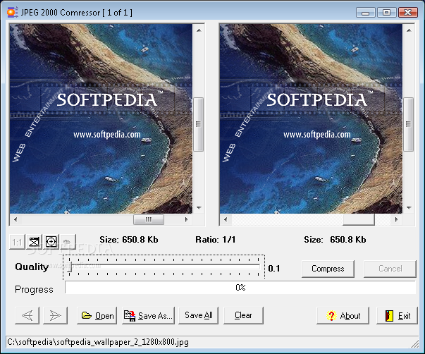
Task: Exit the application
Action: click(x=397, y=315)
